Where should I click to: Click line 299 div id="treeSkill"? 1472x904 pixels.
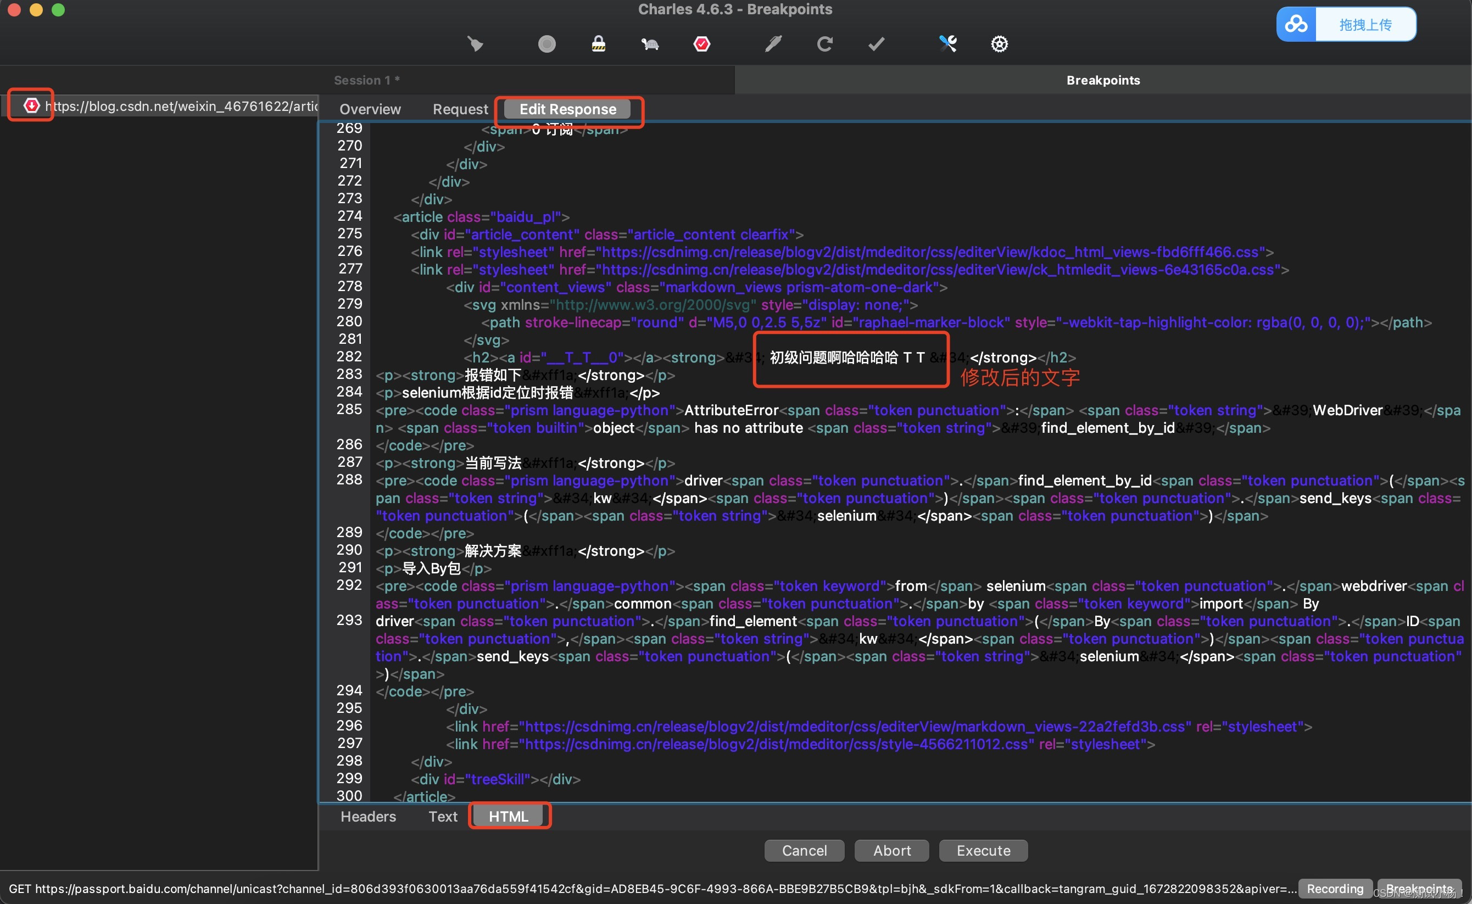tap(495, 779)
